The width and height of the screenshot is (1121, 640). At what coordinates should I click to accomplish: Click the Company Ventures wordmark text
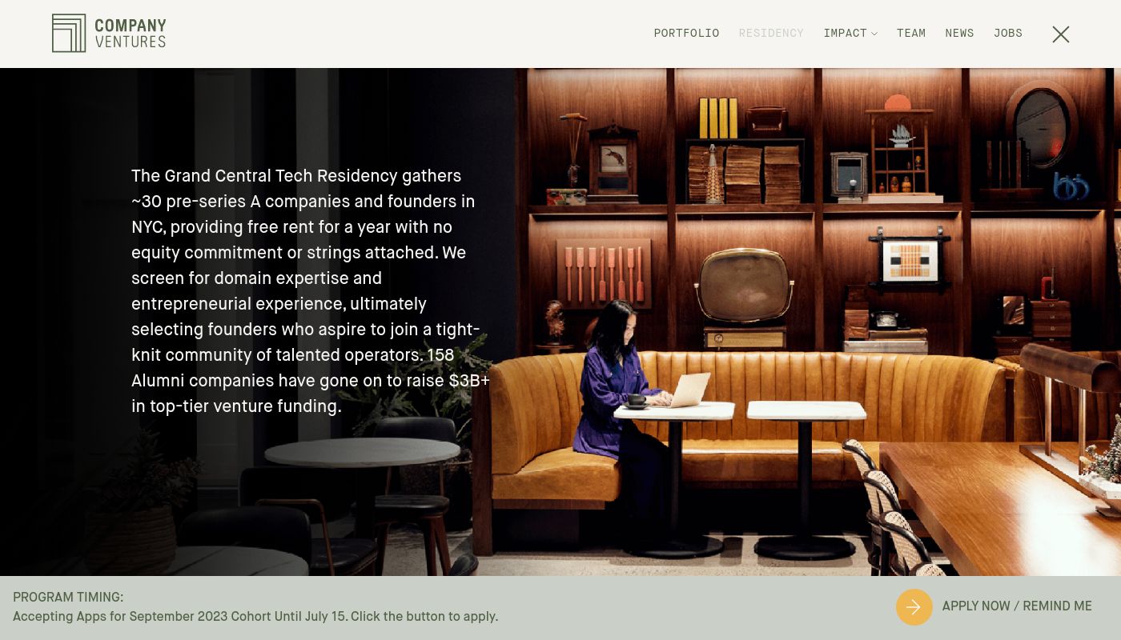[131, 34]
